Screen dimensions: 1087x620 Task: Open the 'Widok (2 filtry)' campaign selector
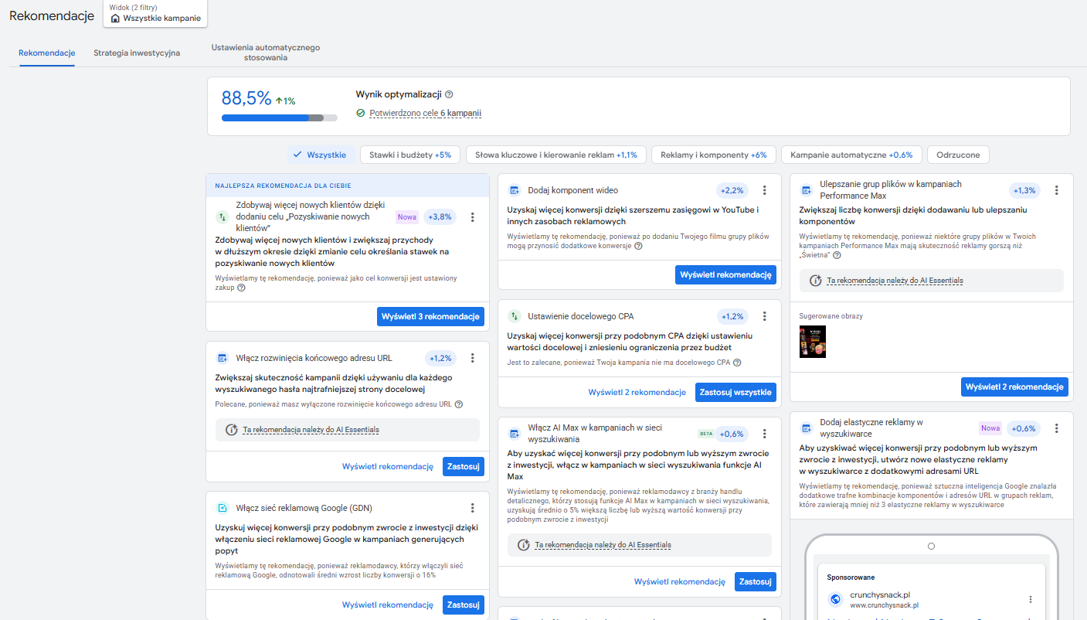[x=155, y=13]
